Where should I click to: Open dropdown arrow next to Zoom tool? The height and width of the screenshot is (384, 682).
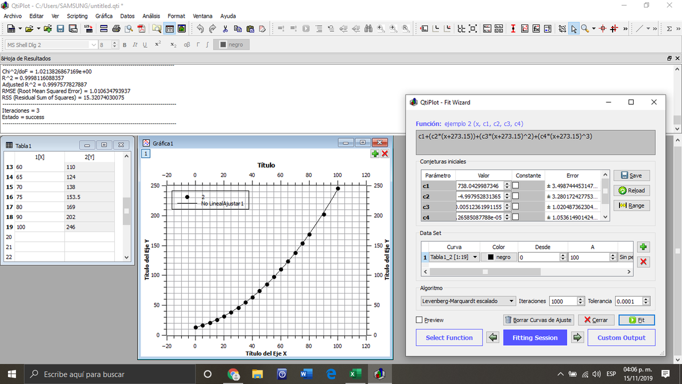594,28
